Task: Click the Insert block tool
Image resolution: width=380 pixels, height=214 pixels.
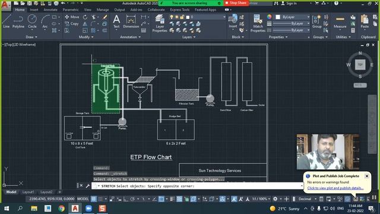Action: click(233, 21)
